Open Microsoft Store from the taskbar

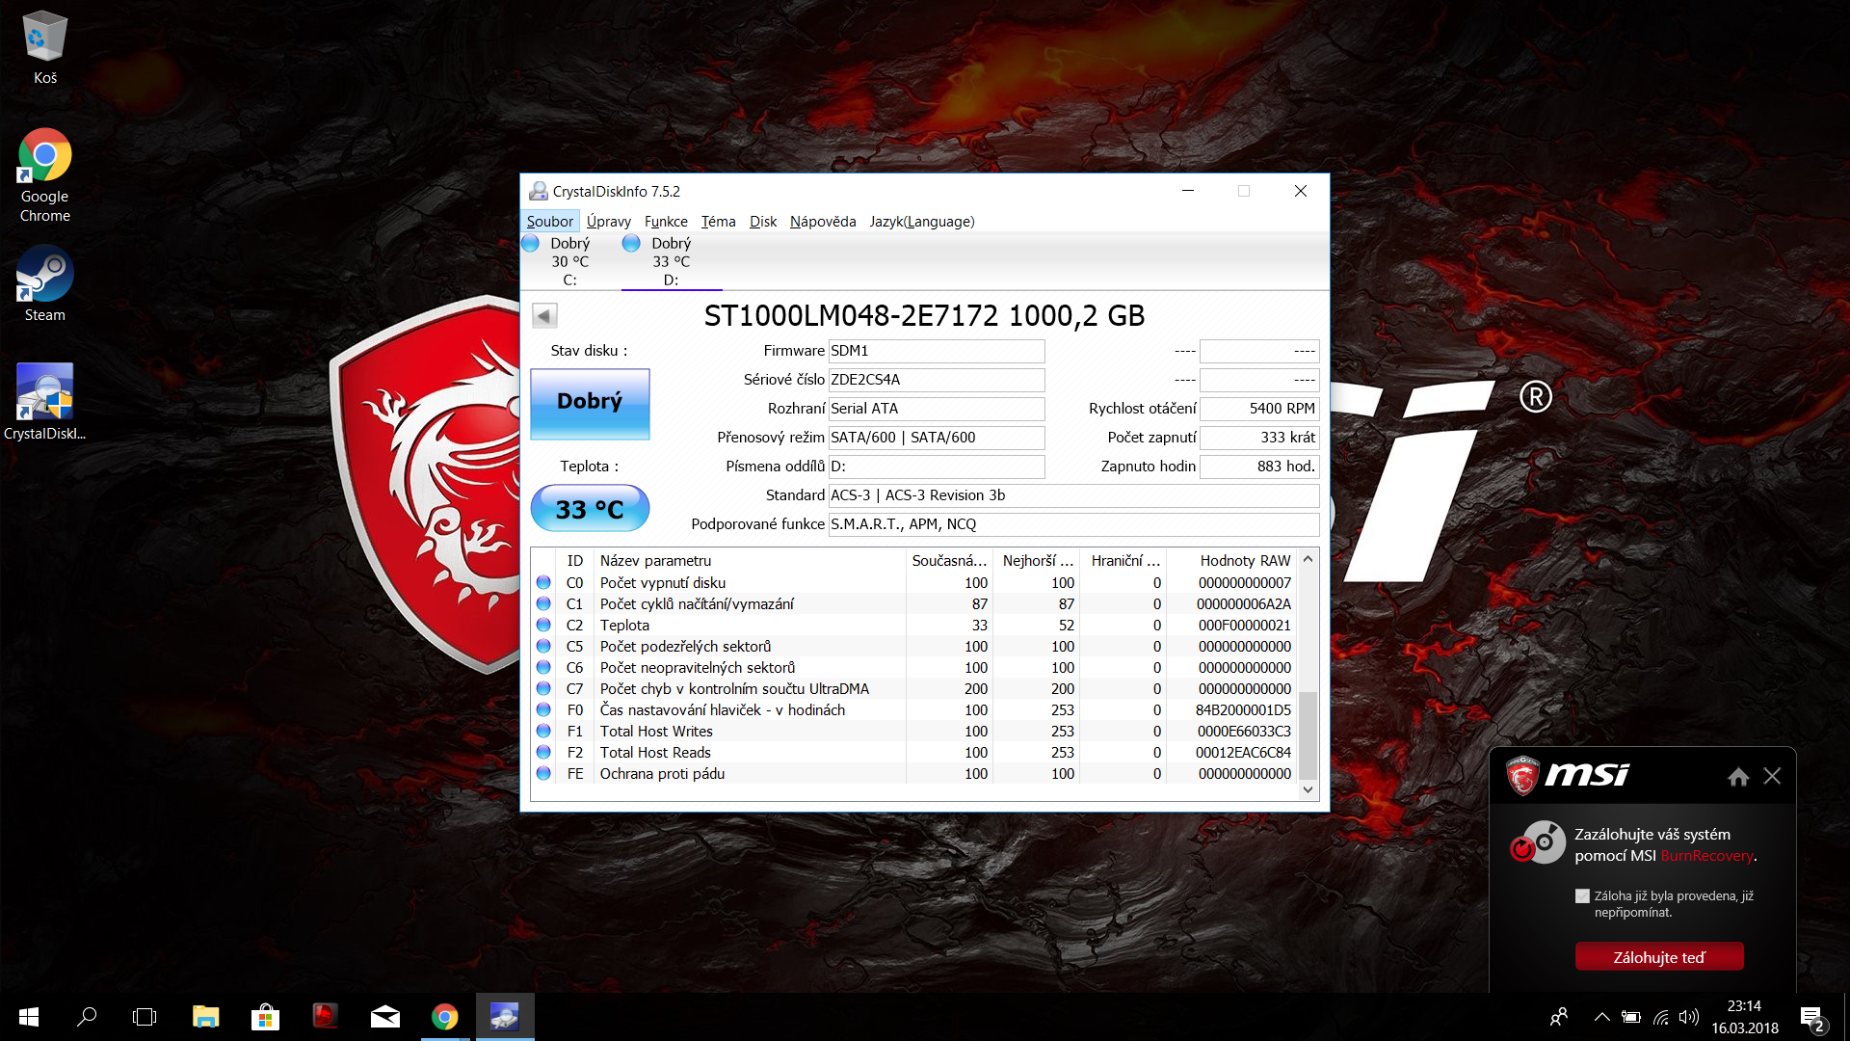[265, 1017]
